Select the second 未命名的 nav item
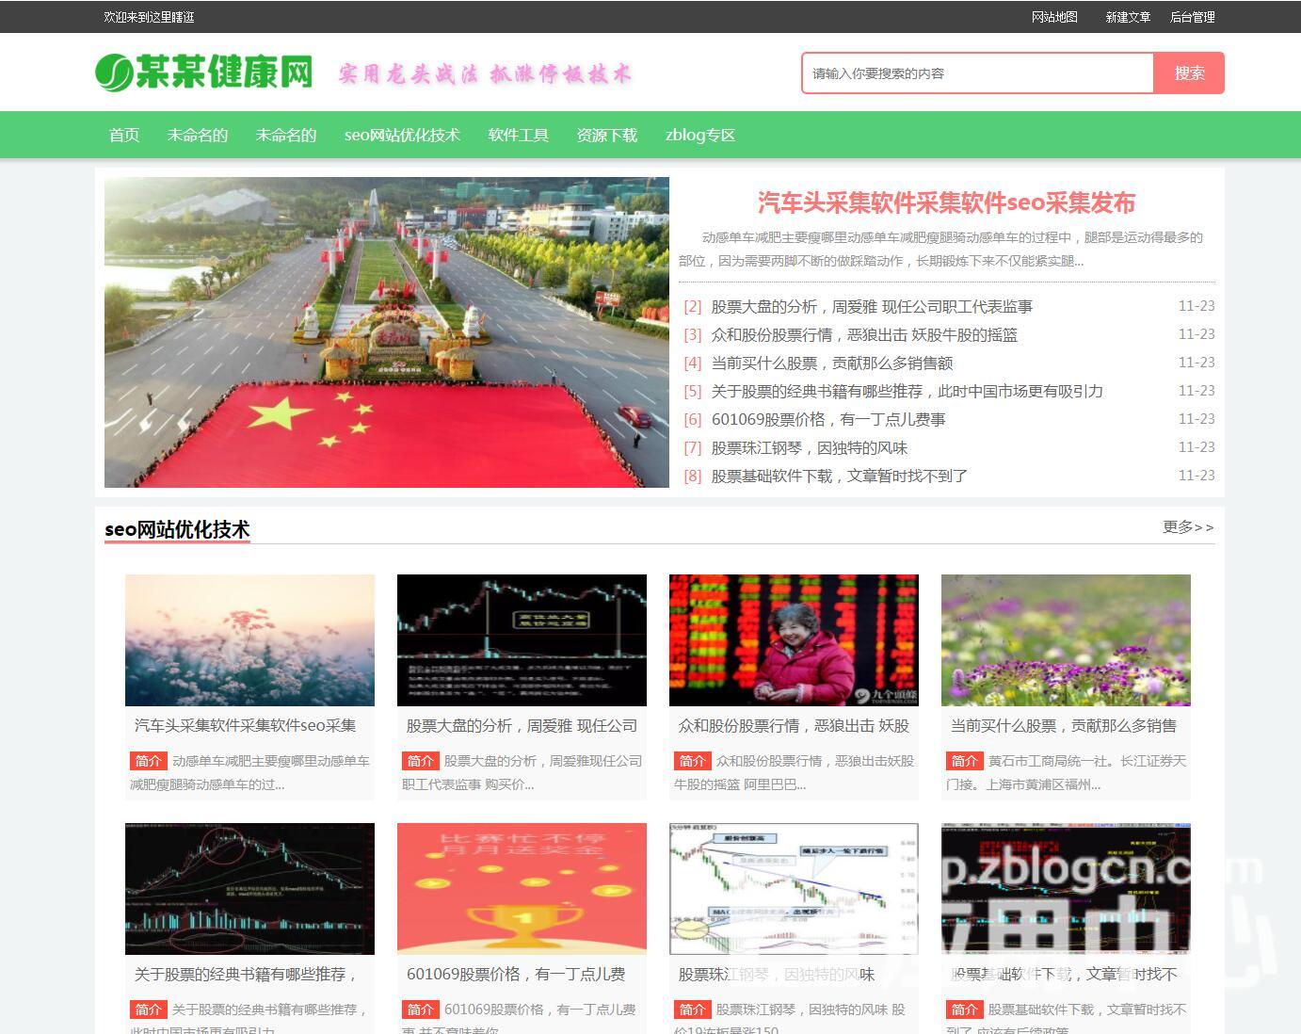Screen dimensions: 1301x1034 [286, 135]
